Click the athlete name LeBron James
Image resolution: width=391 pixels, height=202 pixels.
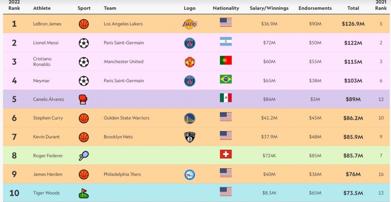coord(47,24)
